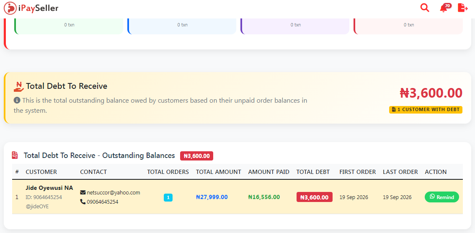Click the green card showing 0 txn
The width and height of the screenshot is (475, 233).
[x=69, y=26]
